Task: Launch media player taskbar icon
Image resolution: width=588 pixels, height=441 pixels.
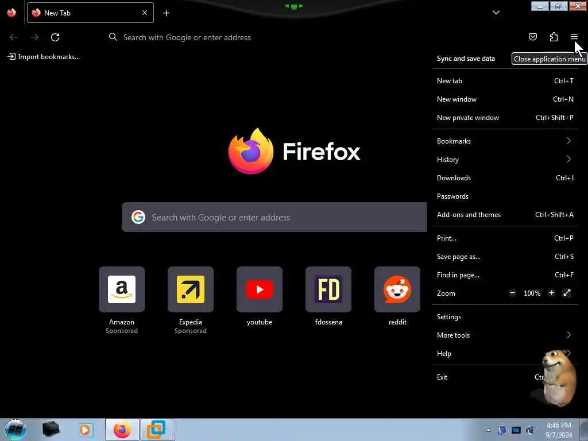Action: (x=85, y=430)
